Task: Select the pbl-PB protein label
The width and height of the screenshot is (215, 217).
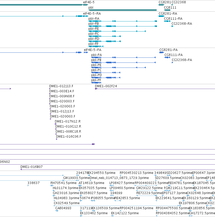Action: (x=96, y=60)
